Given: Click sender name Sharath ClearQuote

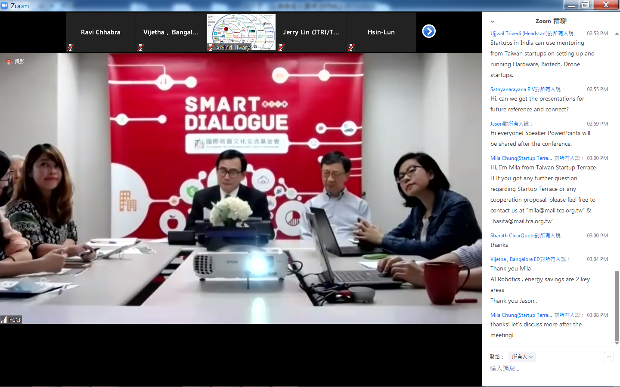Looking at the screenshot, I should coord(512,236).
